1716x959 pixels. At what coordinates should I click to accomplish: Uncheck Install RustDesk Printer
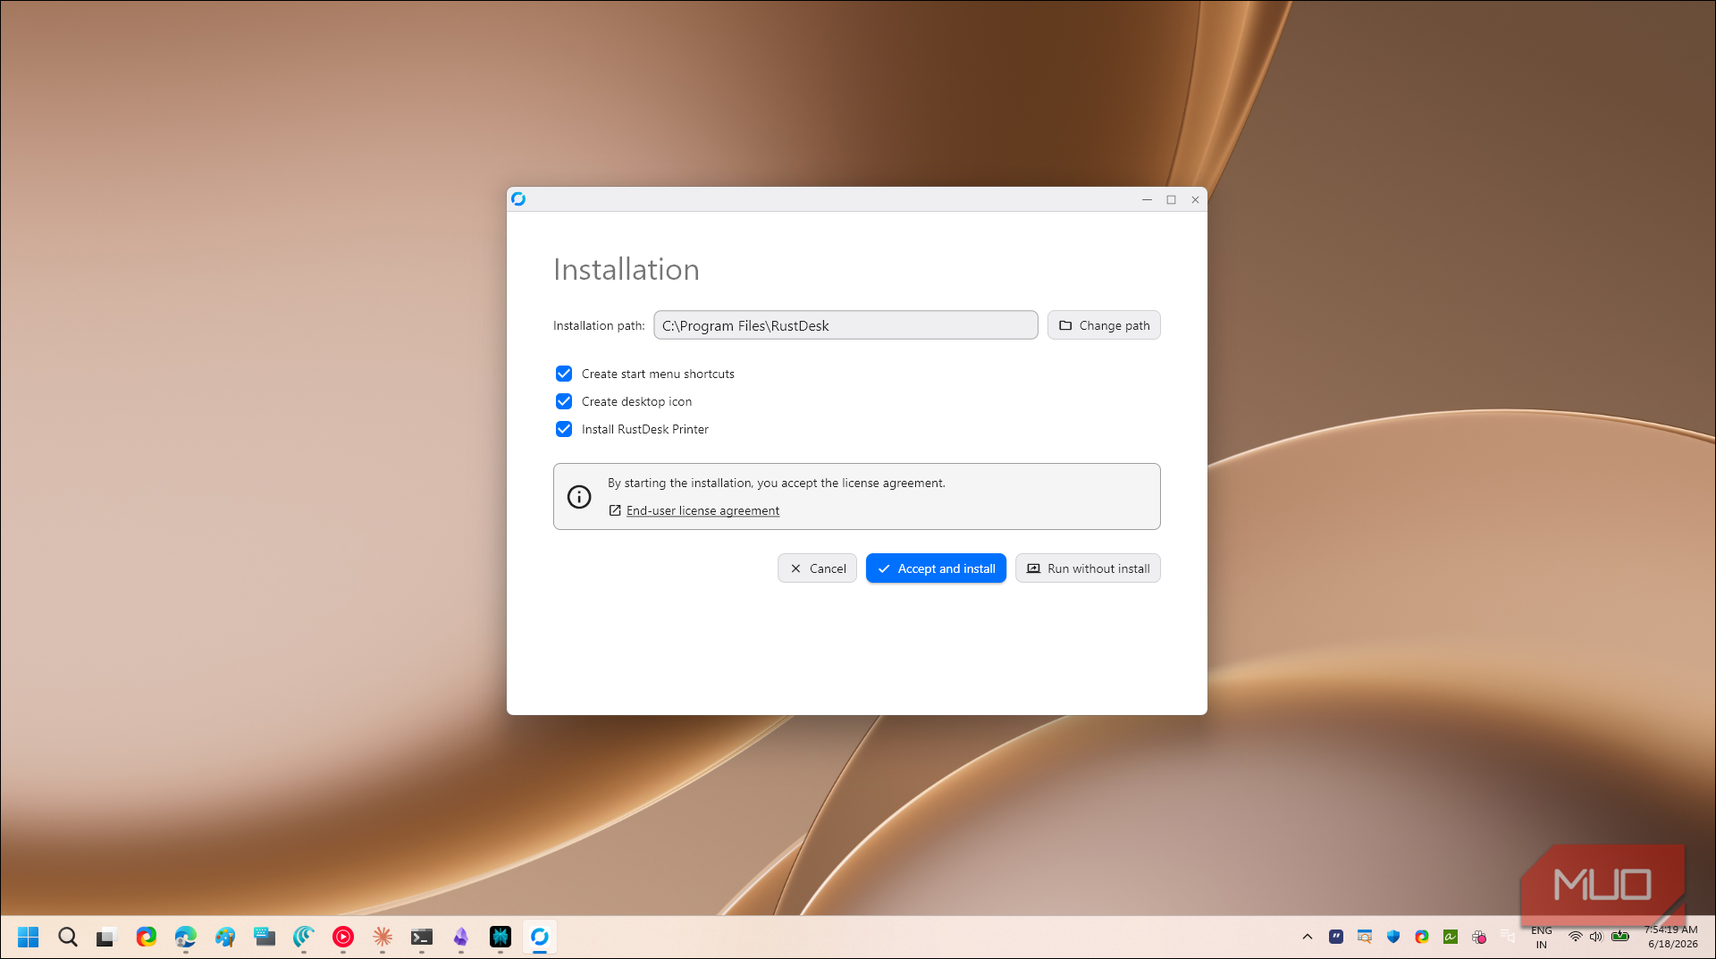pos(564,429)
